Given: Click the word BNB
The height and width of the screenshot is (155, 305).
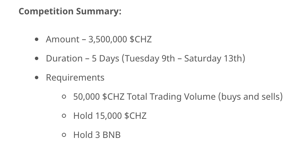Looking at the screenshot, I should (111, 135).
